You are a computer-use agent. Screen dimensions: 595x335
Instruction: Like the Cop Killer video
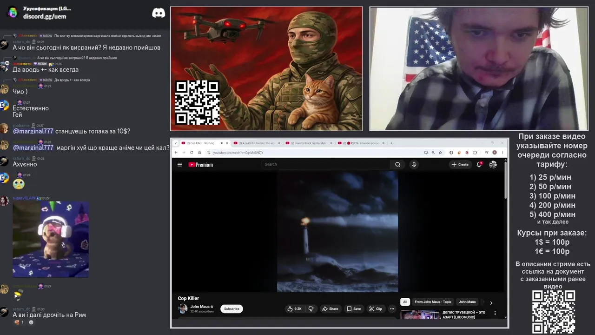(295, 308)
